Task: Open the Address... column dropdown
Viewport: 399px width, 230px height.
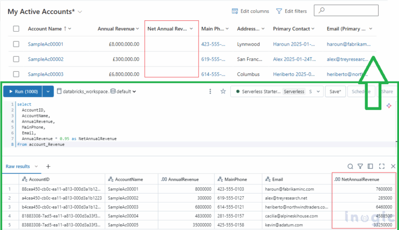Action: tap(263, 29)
